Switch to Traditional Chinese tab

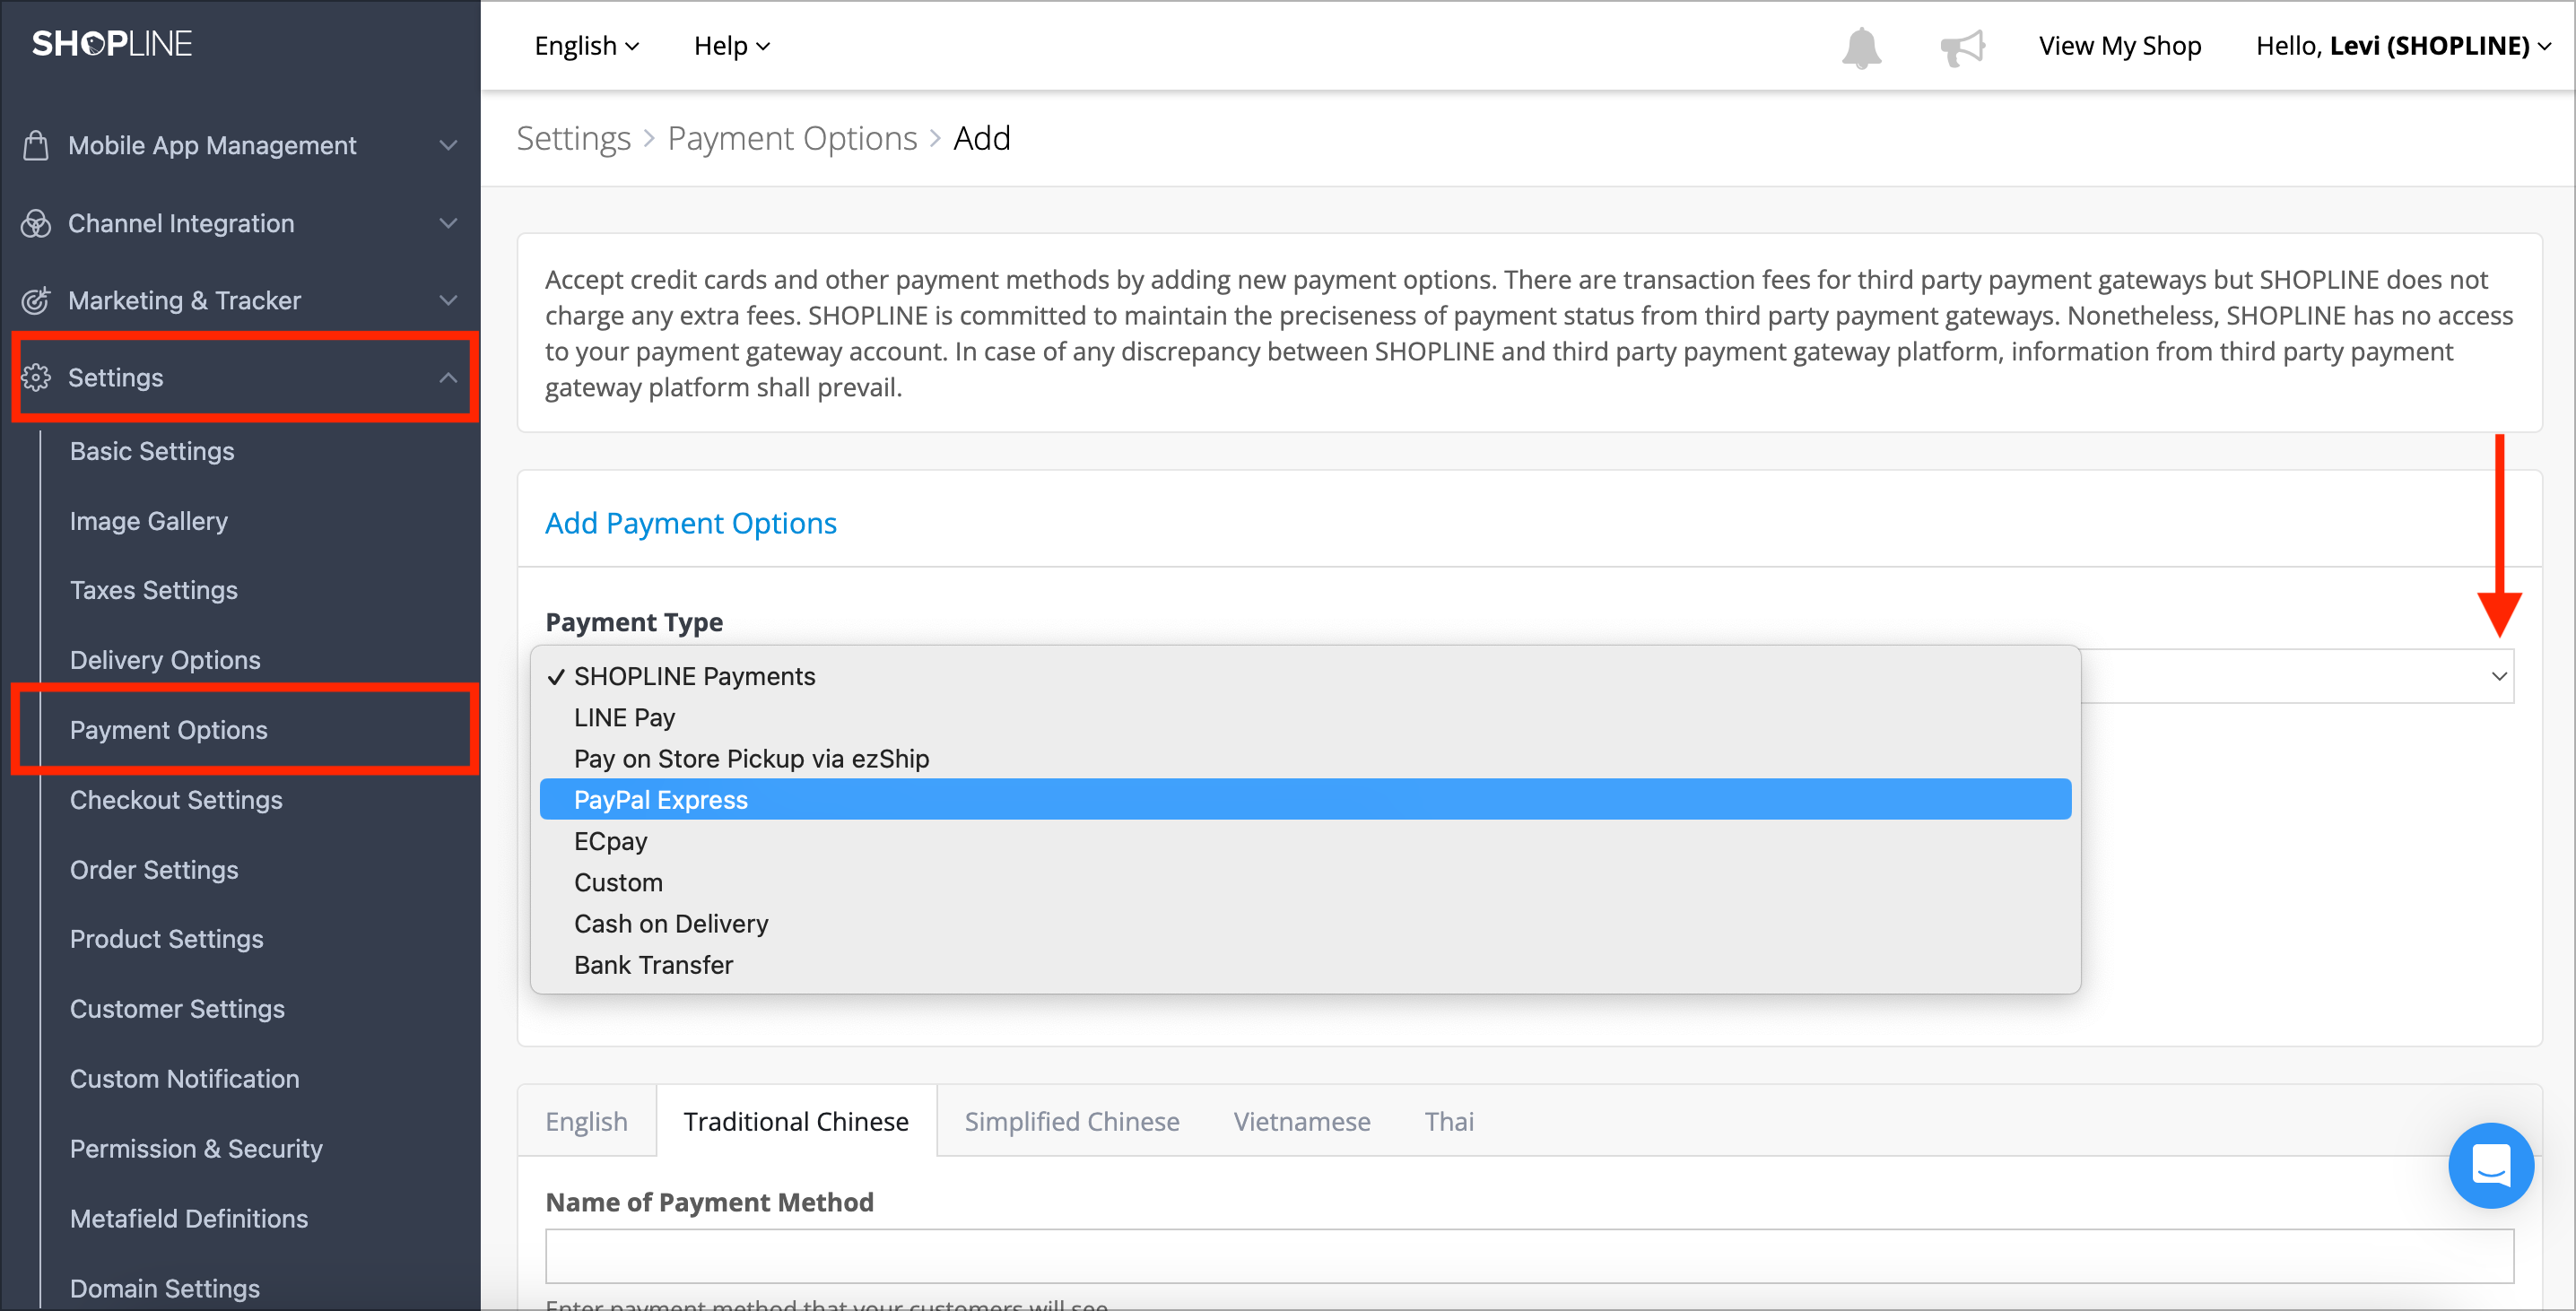point(796,1121)
